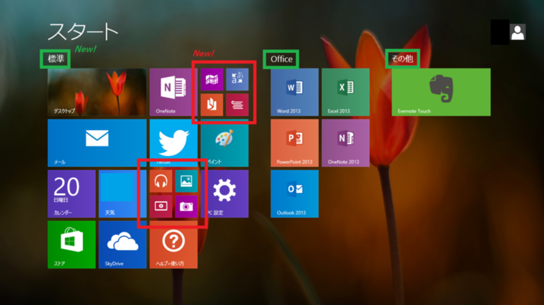This screenshot has width=544, height=305.
Task: Open the small purple Maps tile
Action: (x=212, y=80)
